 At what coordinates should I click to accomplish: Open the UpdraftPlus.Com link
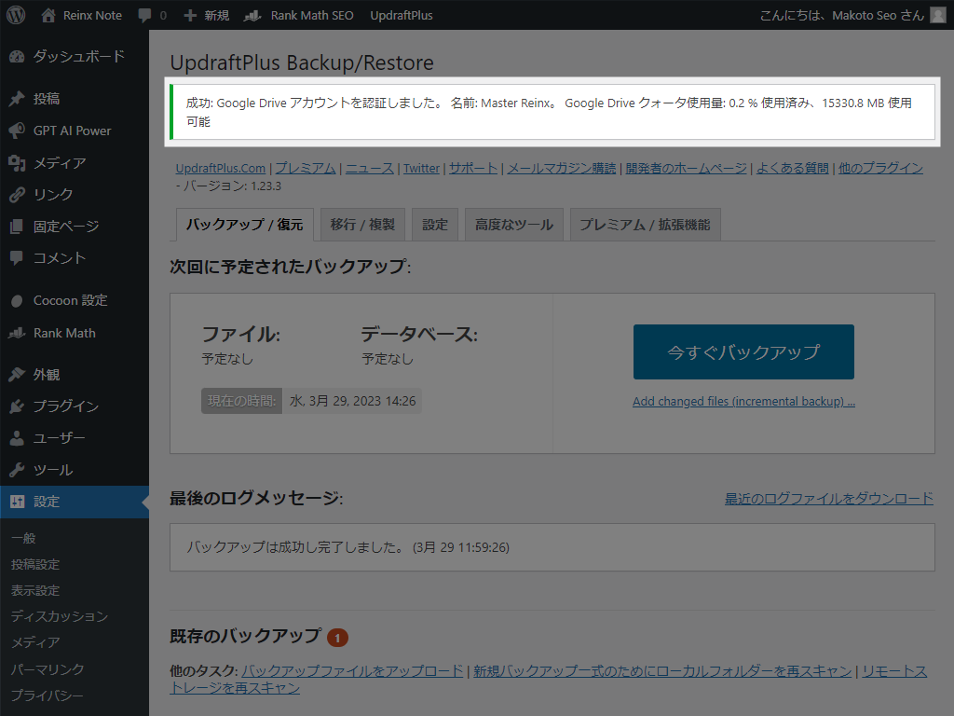[x=220, y=168]
